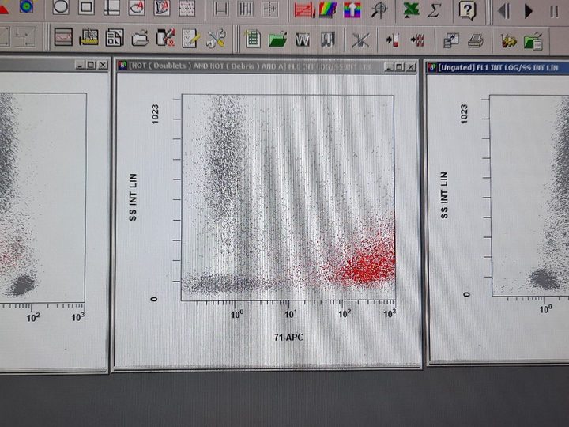Select the rectangle gate tool
Viewport: 569px width, 427px height.
(86, 7)
